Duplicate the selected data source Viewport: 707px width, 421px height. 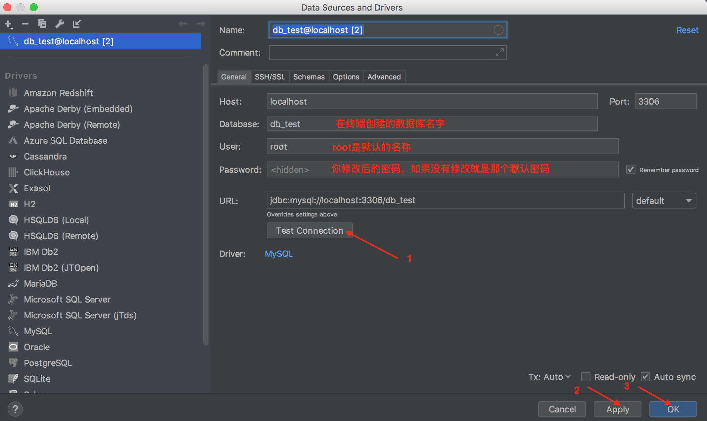coord(42,23)
